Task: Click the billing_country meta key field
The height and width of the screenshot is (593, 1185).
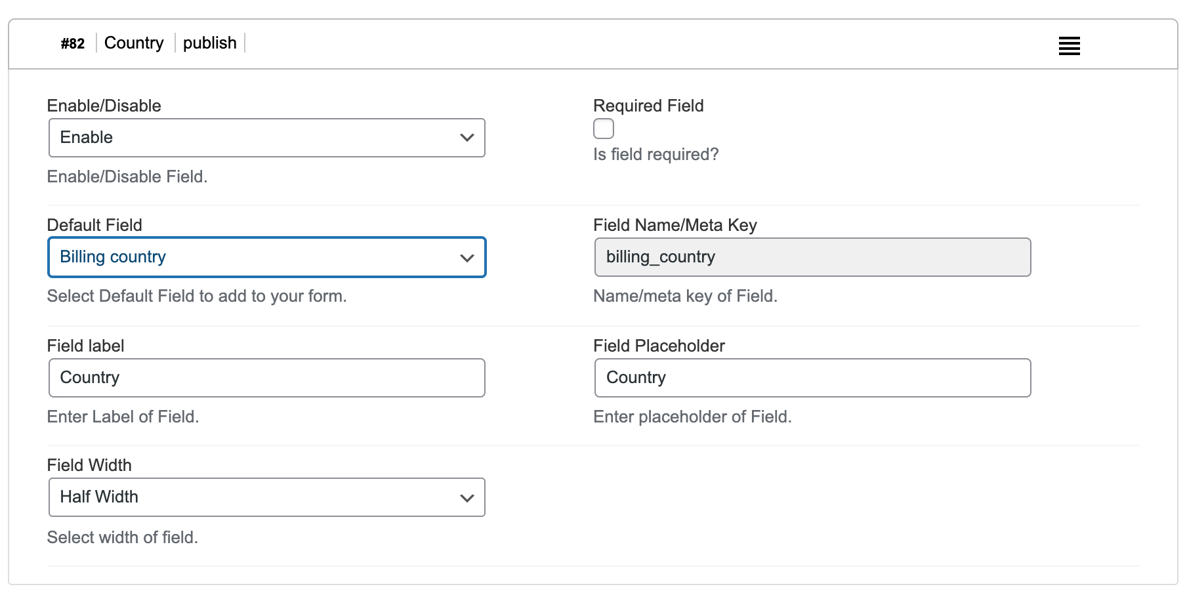Action: pyautogui.click(x=813, y=257)
